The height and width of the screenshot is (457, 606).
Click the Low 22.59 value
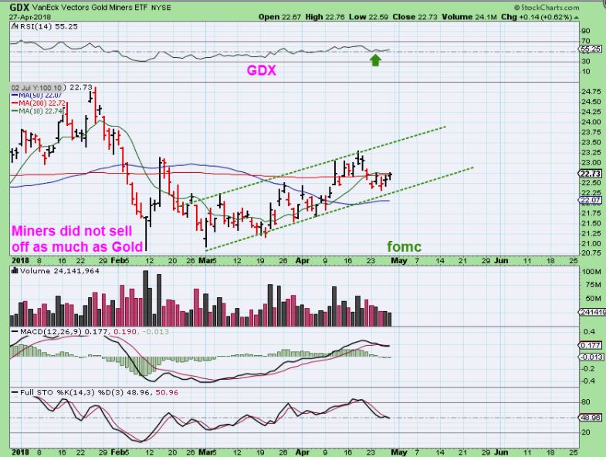[x=369, y=17]
